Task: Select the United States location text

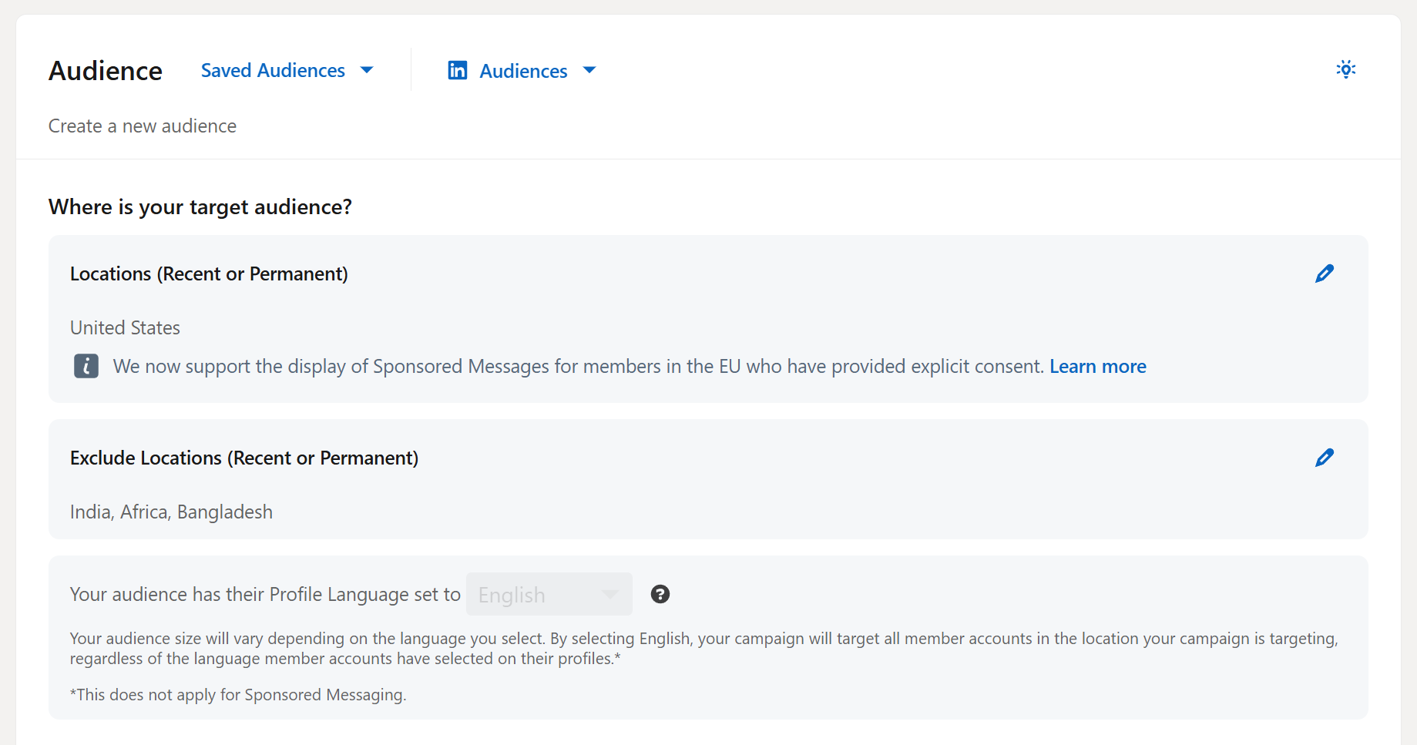Action: pos(125,327)
